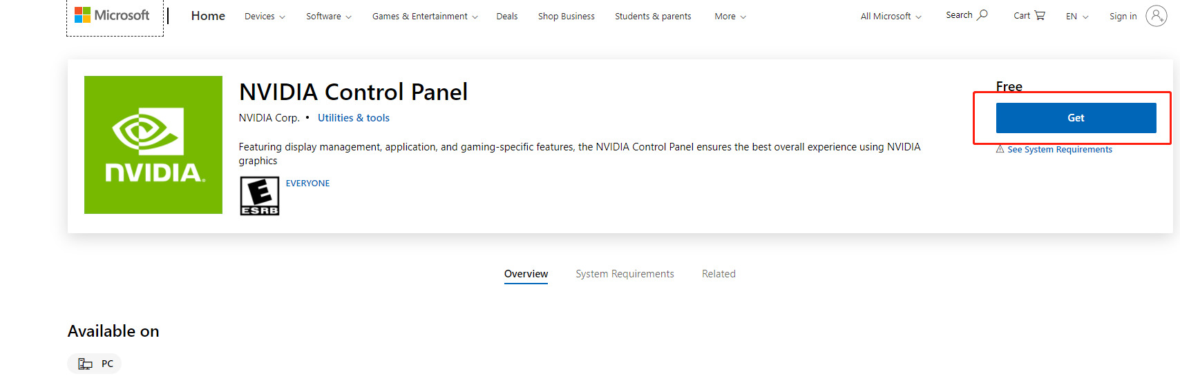Image resolution: width=1180 pixels, height=385 pixels.
Task: Expand the All Microsoft menu
Action: (x=891, y=17)
